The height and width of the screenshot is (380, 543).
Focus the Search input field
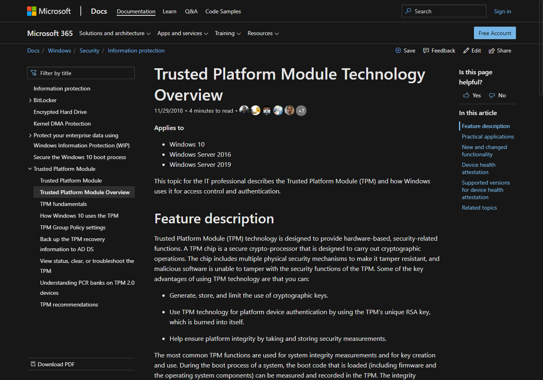click(x=444, y=11)
